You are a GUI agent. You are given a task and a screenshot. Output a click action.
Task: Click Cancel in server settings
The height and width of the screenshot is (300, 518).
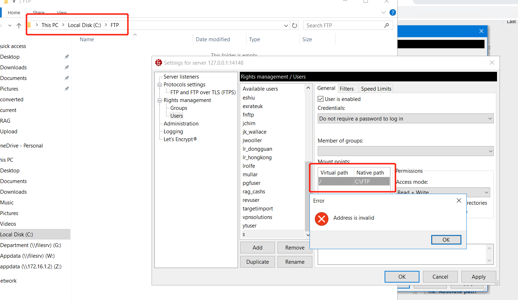click(x=440, y=277)
